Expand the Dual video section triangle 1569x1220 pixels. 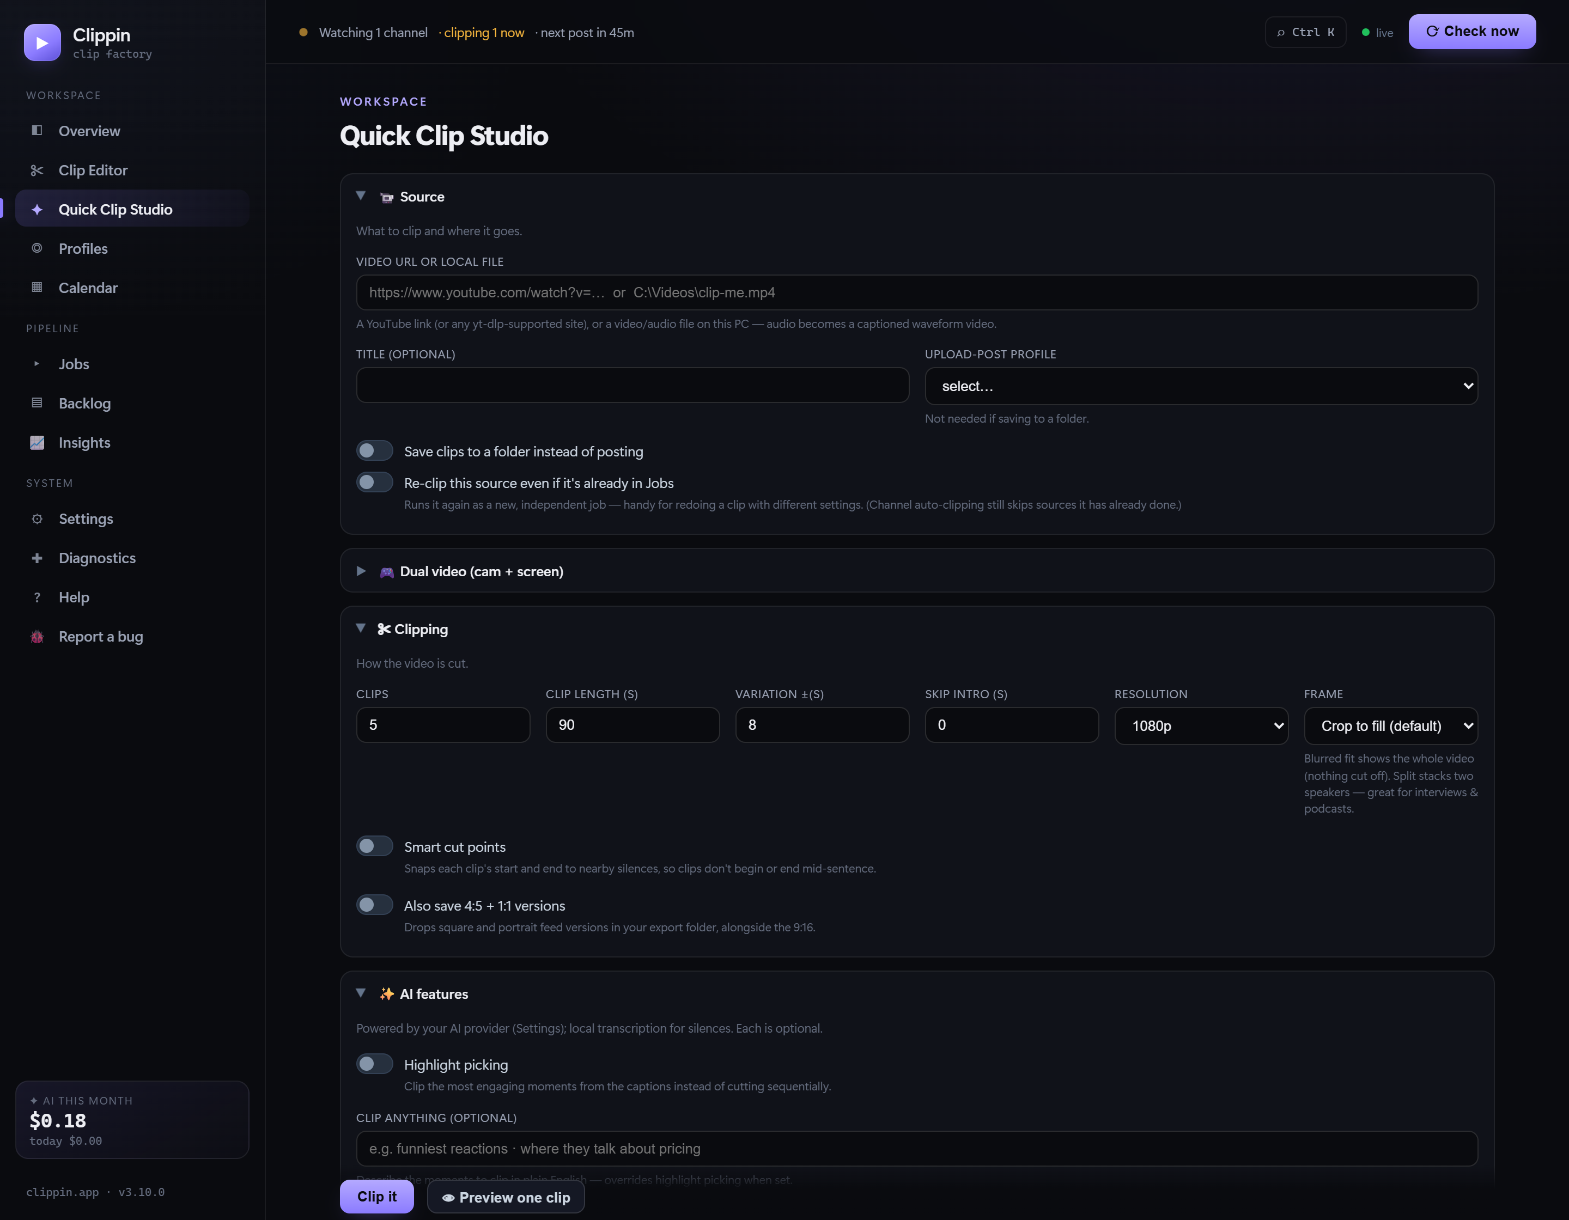click(361, 571)
